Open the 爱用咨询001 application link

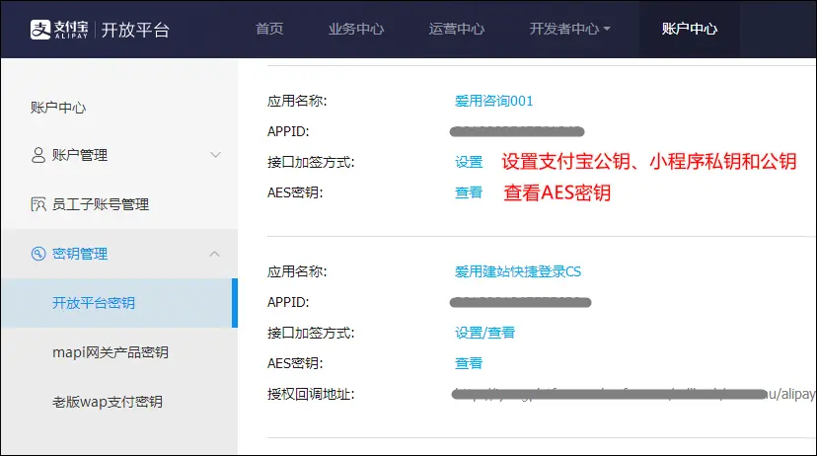[493, 101]
